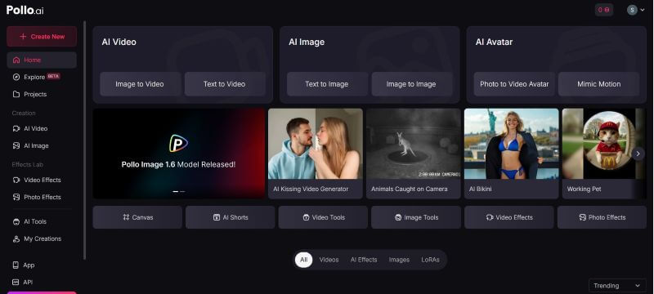654x294 pixels.
Task: Switch to the AI Effects filter tab
Action: 364,260
